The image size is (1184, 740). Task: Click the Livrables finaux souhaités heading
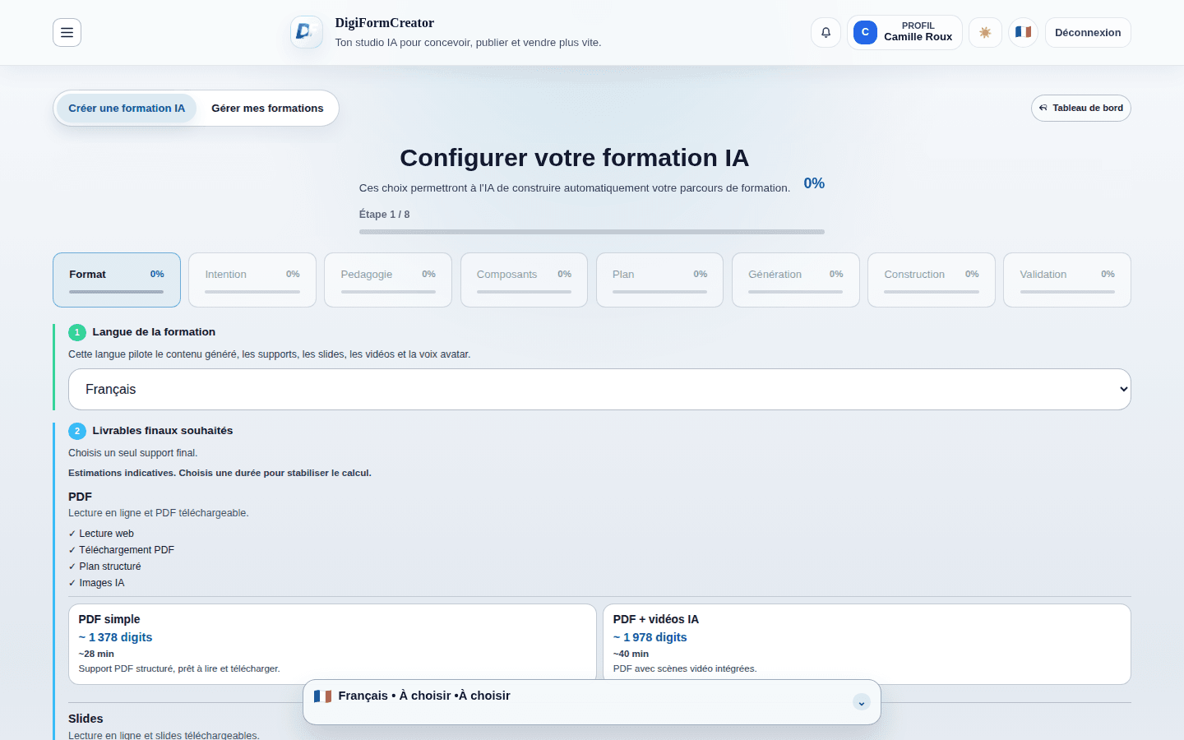point(163,431)
